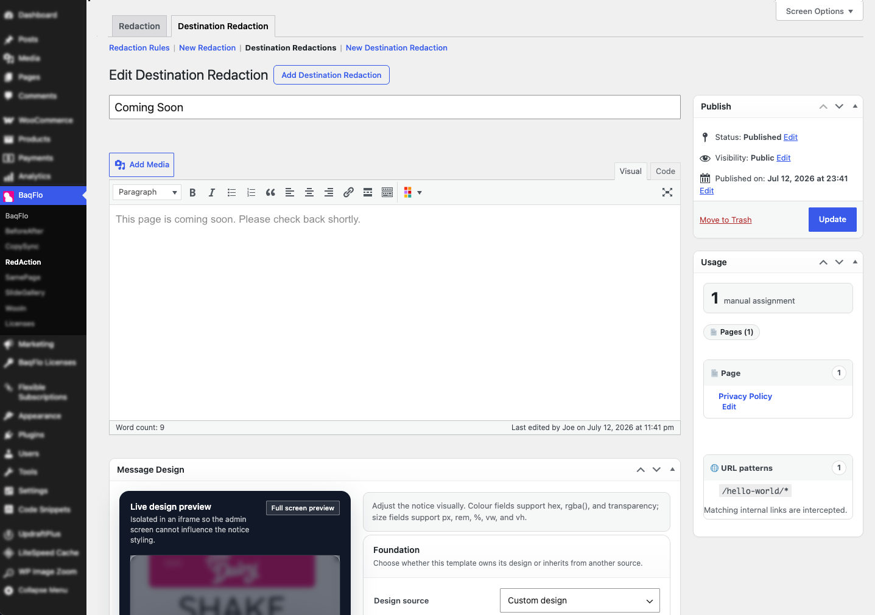The width and height of the screenshot is (875, 615).
Task: Expand Screen Options
Action: point(819,11)
